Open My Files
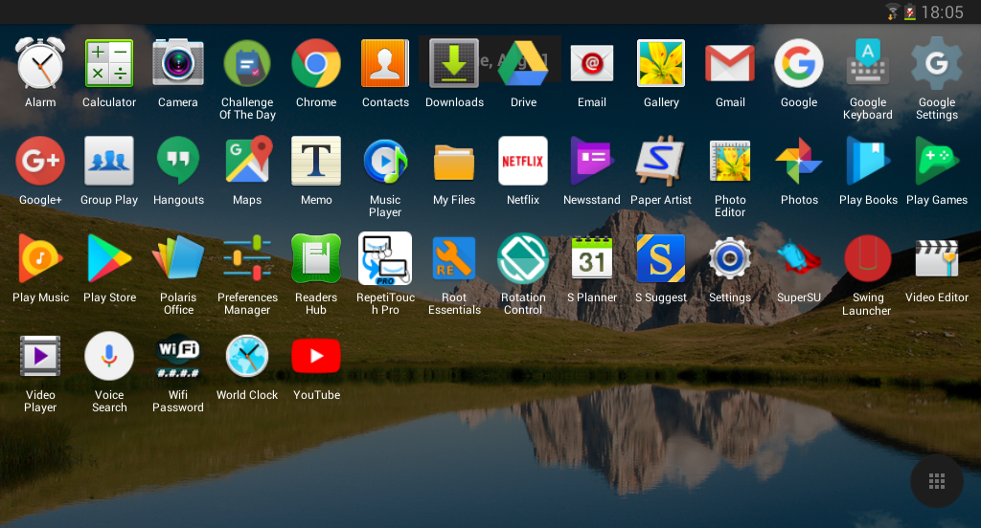 coord(454,162)
